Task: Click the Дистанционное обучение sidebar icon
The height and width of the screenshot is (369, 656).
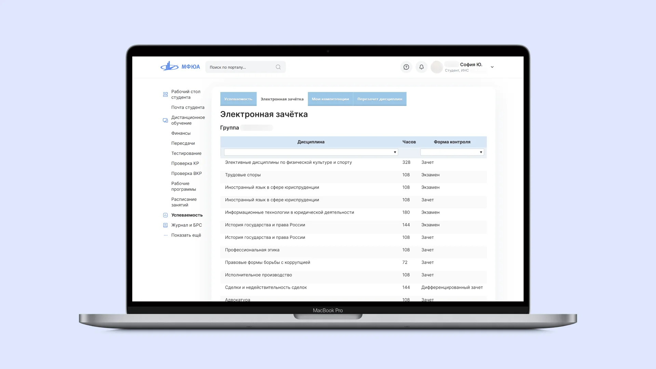Action: click(x=165, y=120)
